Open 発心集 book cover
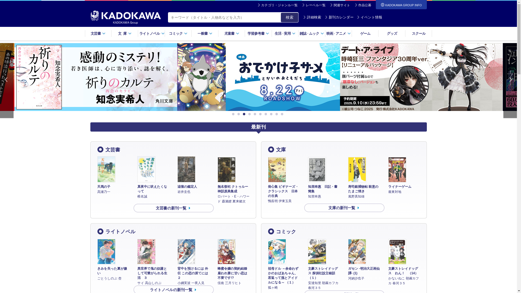 tap(277, 170)
